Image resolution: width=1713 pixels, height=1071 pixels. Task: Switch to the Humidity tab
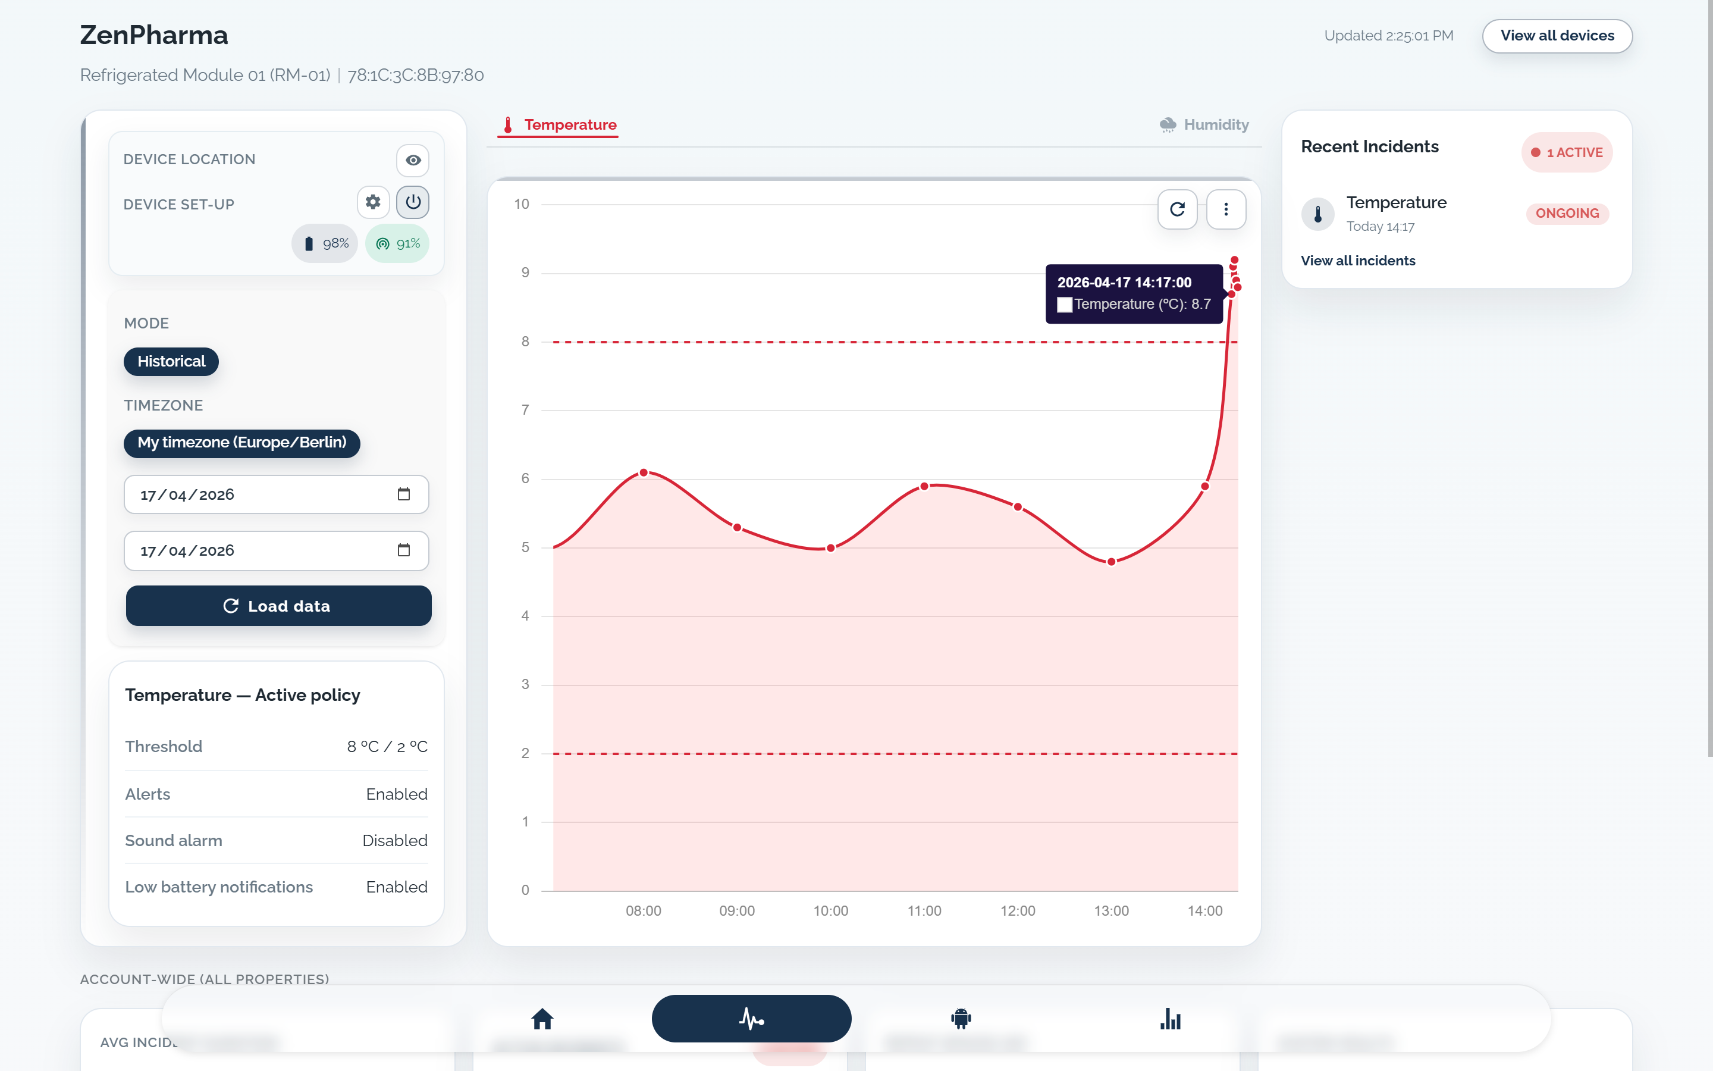tap(1204, 125)
